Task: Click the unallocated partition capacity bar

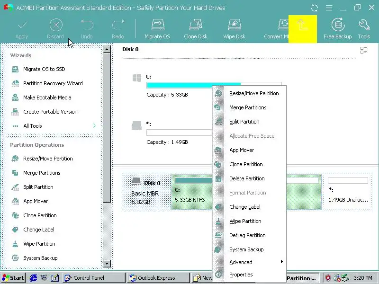Action: pyautogui.click(x=179, y=133)
